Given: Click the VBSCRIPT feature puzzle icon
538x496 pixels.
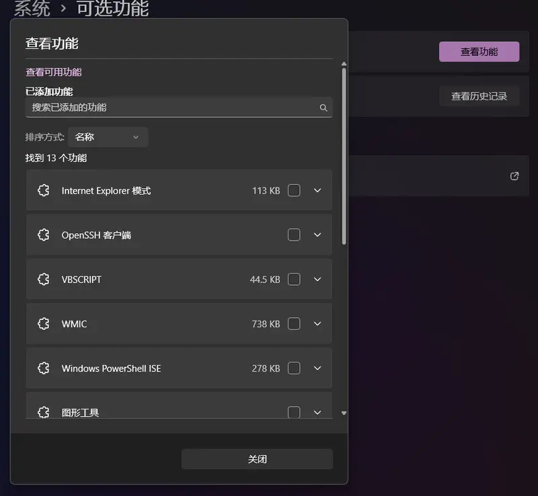Looking at the screenshot, I should tap(44, 279).
